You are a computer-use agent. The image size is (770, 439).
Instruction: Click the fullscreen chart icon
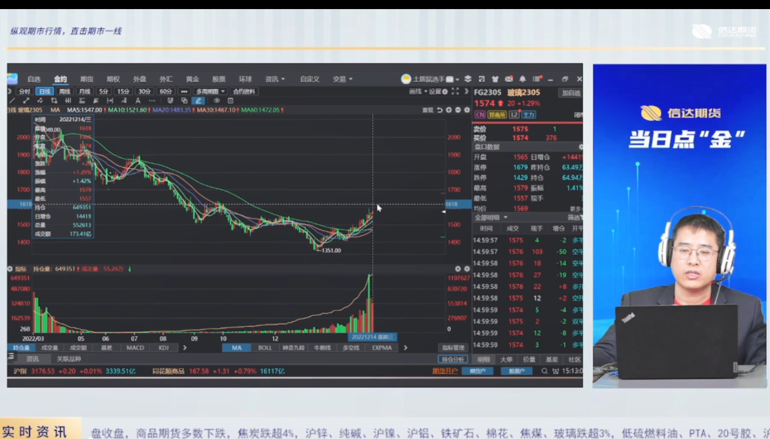pos(455,91)
